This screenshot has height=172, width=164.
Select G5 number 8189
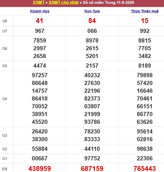pyautogui.click(x=145, y=66)
